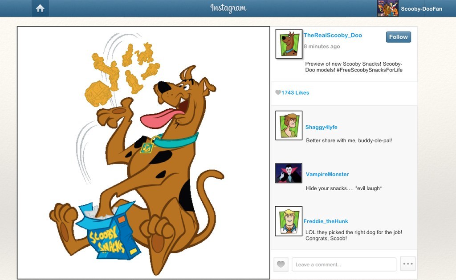
Task: View the 1743 Likes list
Action: [295, 92]
